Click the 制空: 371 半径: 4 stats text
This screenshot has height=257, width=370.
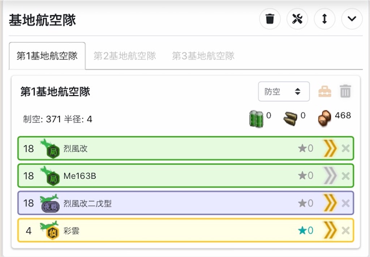(57, 119)
